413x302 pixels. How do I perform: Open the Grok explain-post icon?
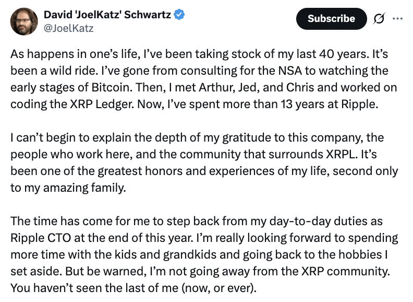[378, 19]
